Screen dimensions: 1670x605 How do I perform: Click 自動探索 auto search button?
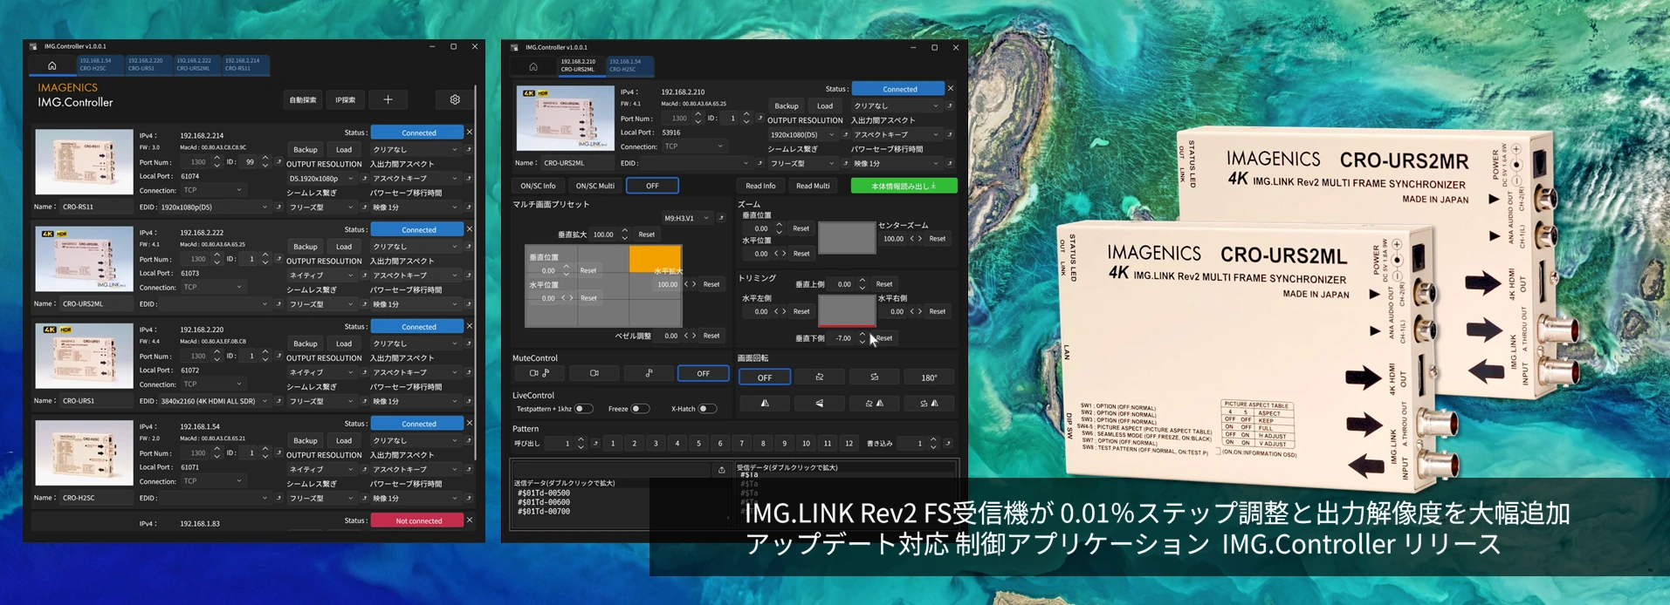click(x=303, y=99)
